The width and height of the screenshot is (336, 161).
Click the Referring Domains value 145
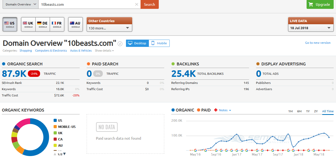click(246, 83)
